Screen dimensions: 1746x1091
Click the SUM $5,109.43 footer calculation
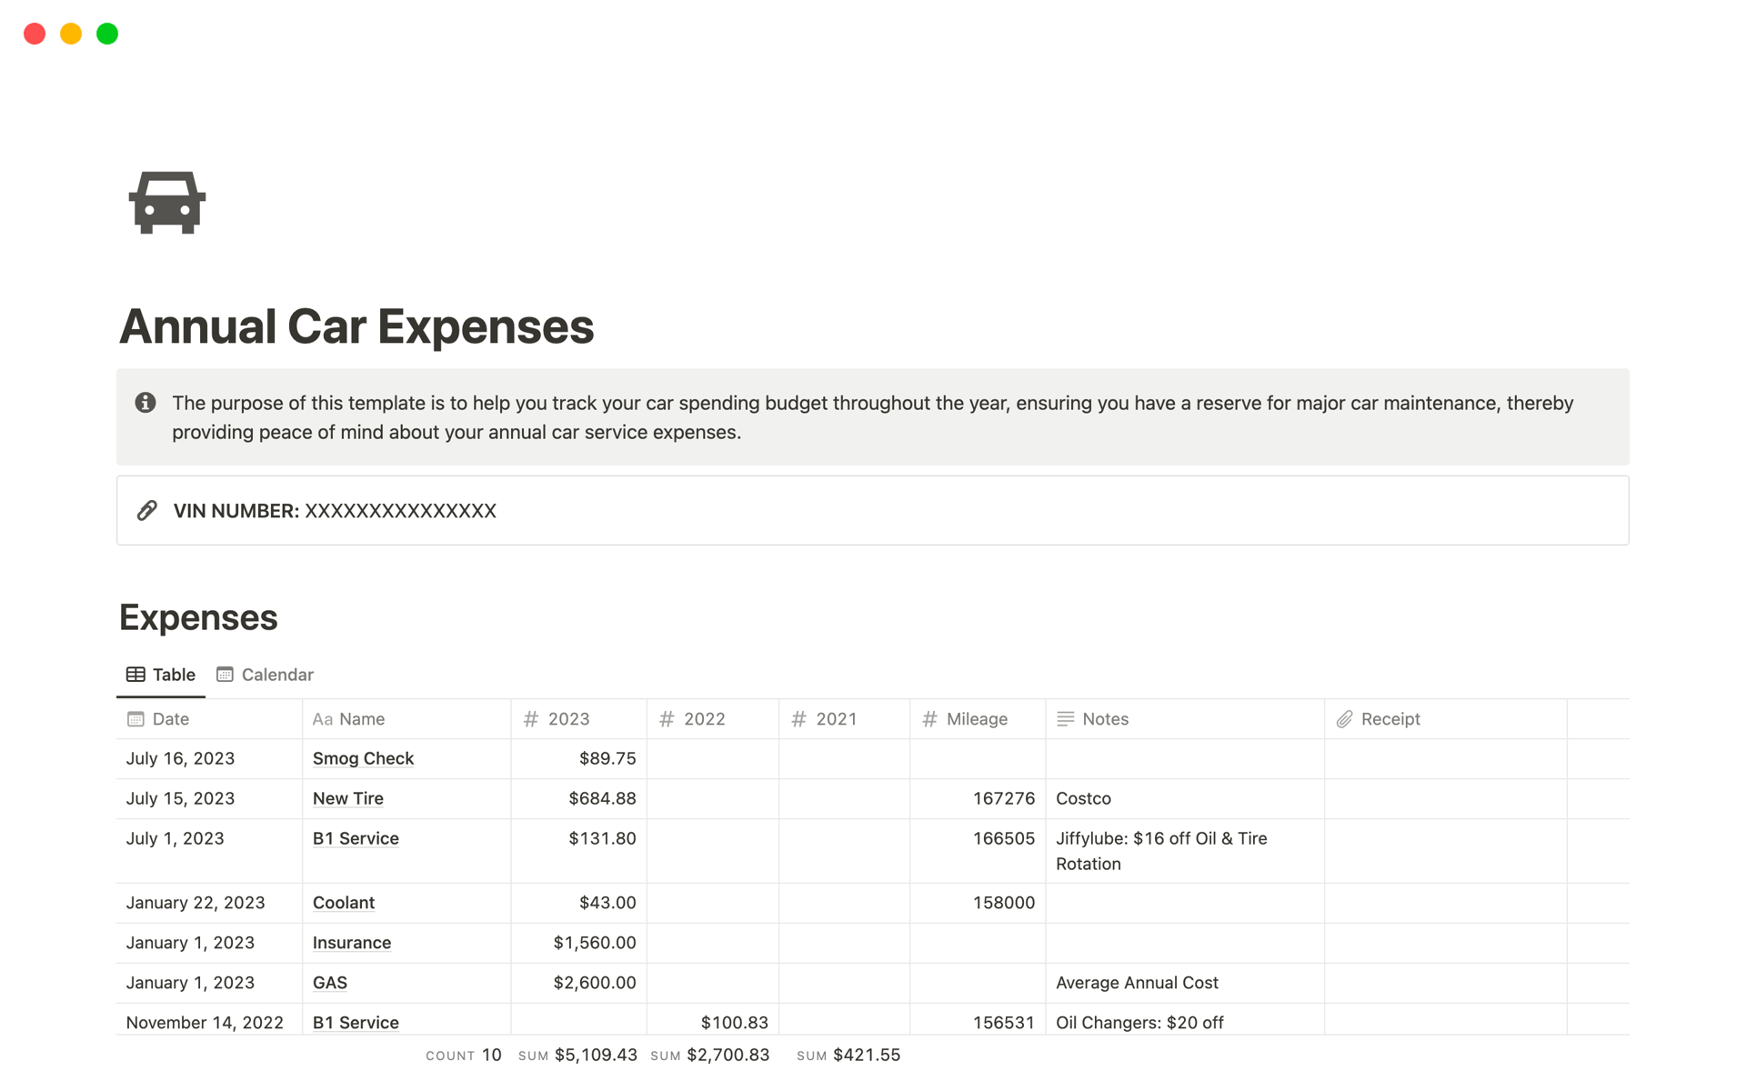click(577, 1055)
